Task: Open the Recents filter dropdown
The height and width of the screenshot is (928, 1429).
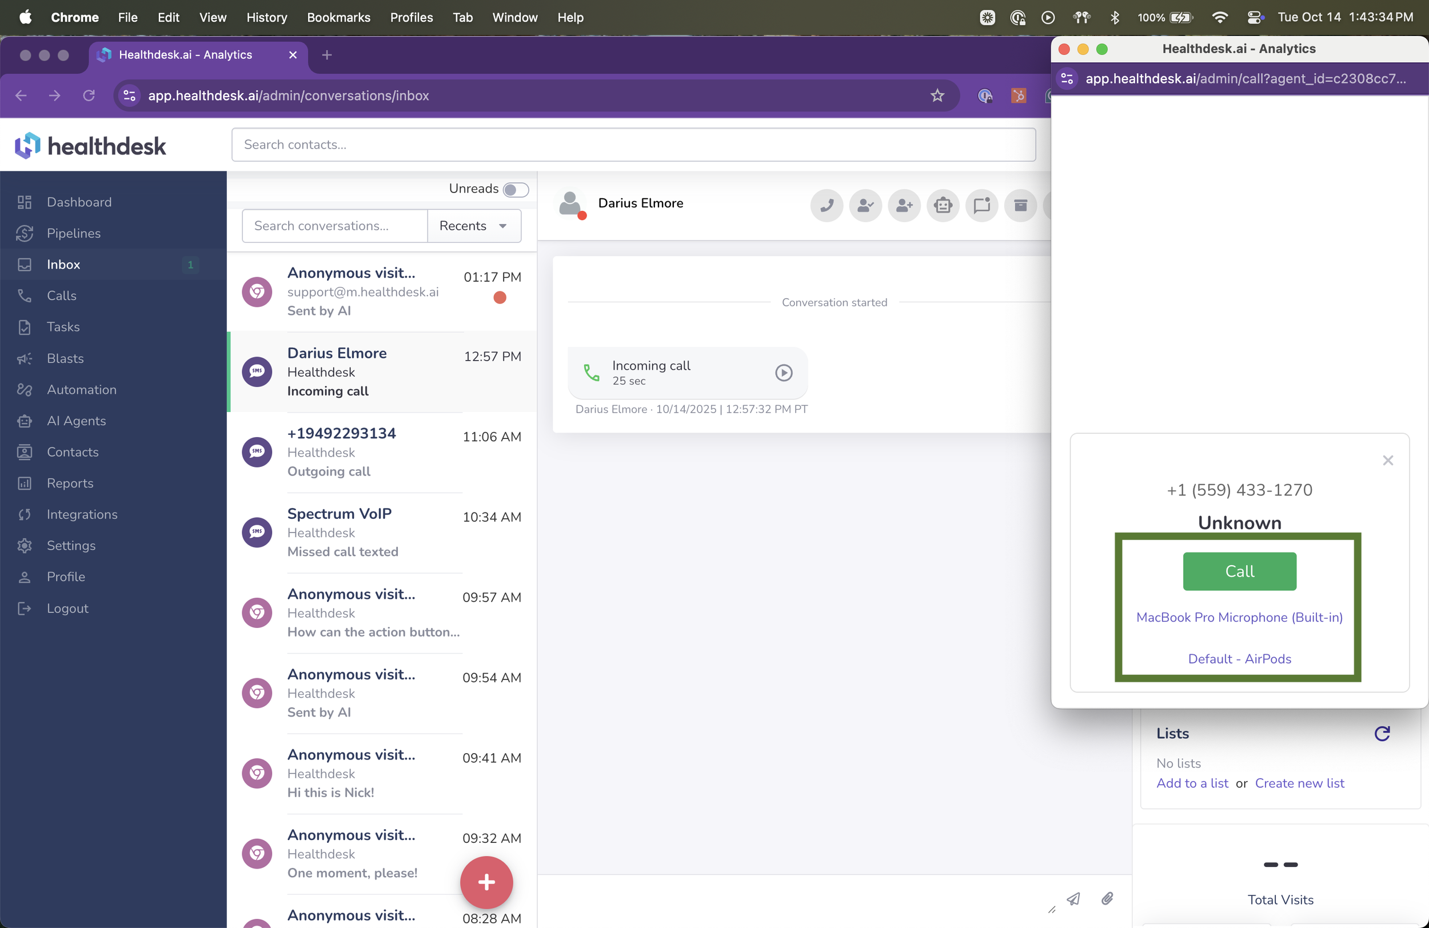Action: 474,226
